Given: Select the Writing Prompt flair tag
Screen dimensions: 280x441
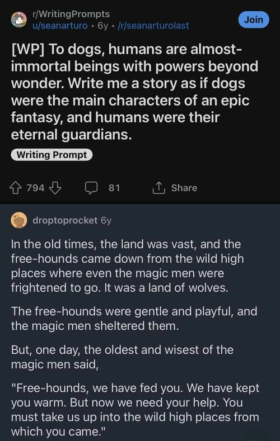Looking at the screenshot, I should (x=52, y=155).
